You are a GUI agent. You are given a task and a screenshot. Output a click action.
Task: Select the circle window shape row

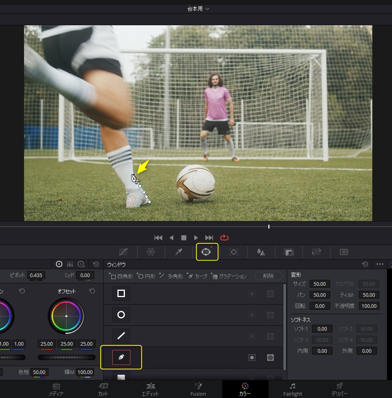pos(193,315)
